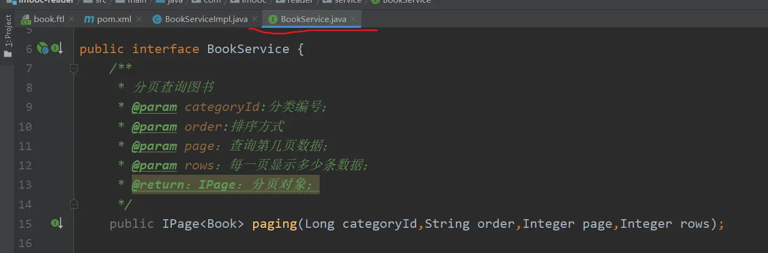Click the Maven pom.xml file icon
The width and height of the screenshot is (768, 253).
pos(89,19)
